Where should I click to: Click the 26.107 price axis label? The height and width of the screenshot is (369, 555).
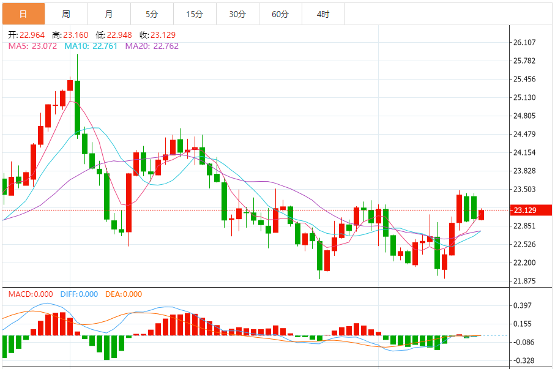pos(524,42)
